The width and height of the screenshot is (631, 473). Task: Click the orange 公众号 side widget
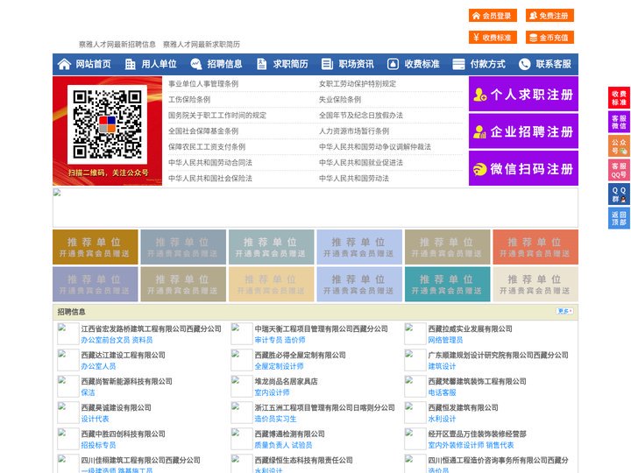pos(619,146)
